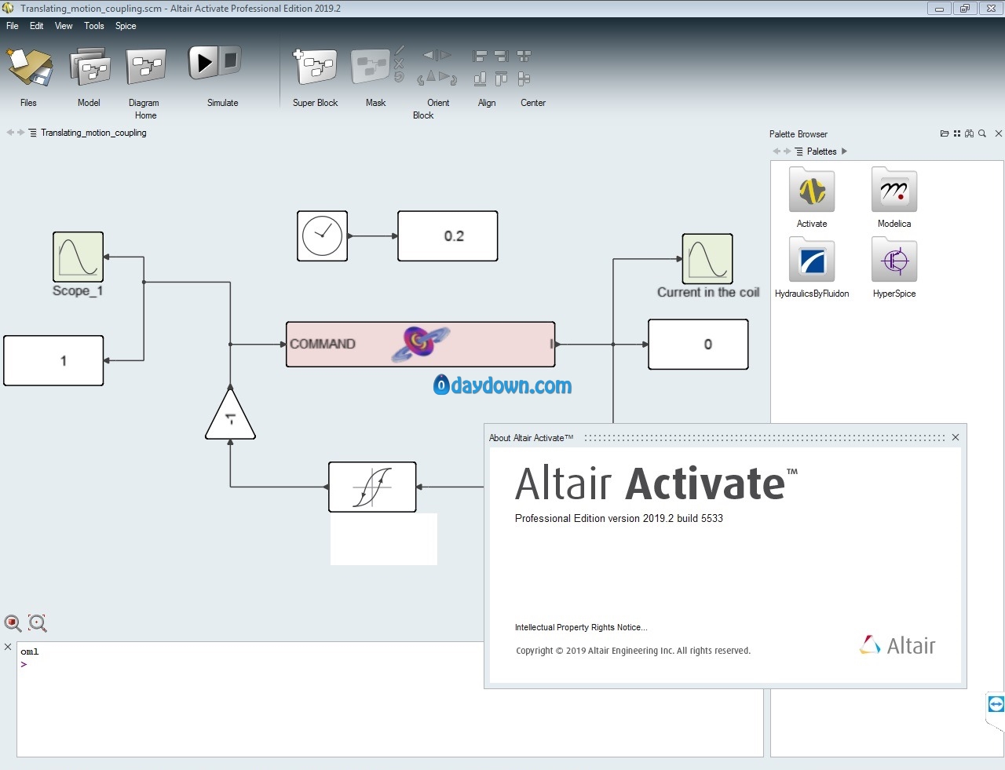Select the Translating_motion_coupling breadcrumb
Screen dimensions: 1005x770
coord(93,133)
